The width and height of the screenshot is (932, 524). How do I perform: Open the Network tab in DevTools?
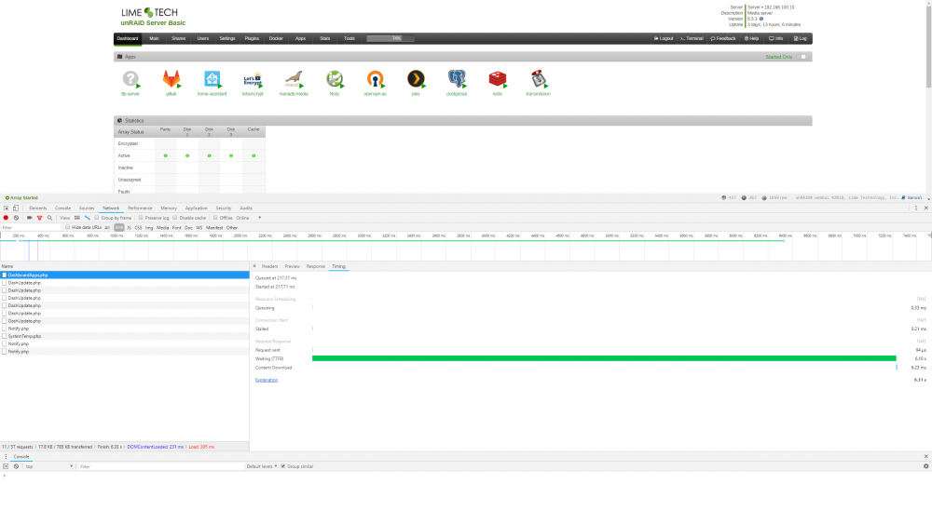(111, 208)
